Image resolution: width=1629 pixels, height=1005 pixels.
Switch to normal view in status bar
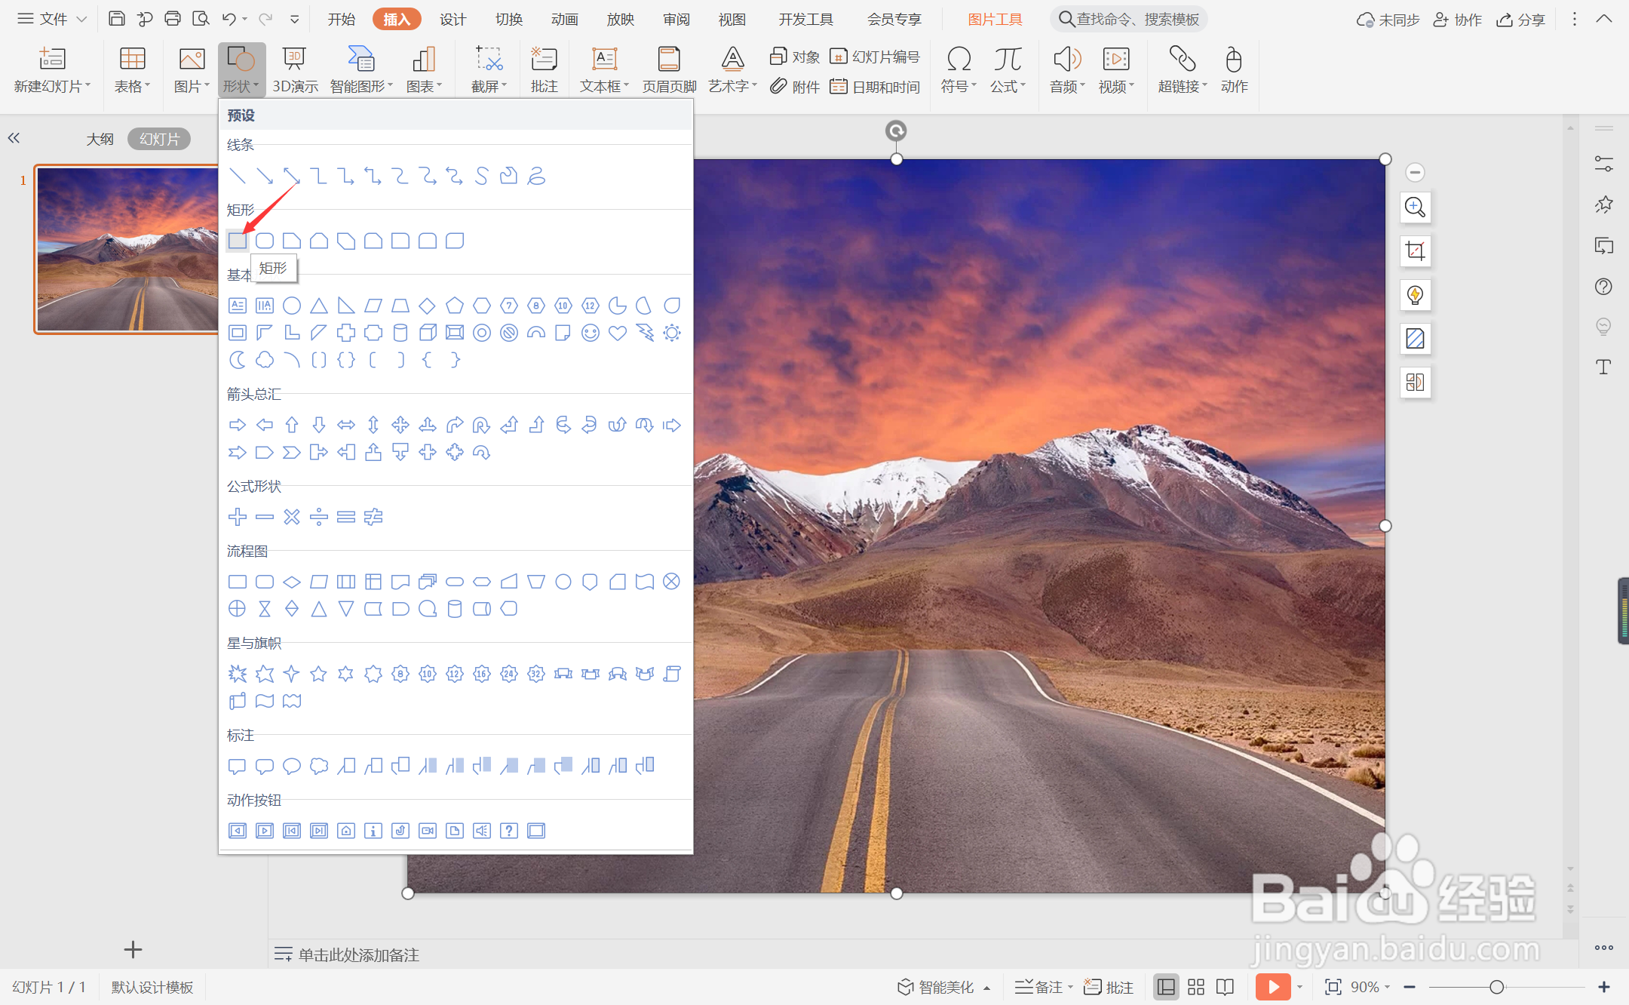coord(1166,987)
